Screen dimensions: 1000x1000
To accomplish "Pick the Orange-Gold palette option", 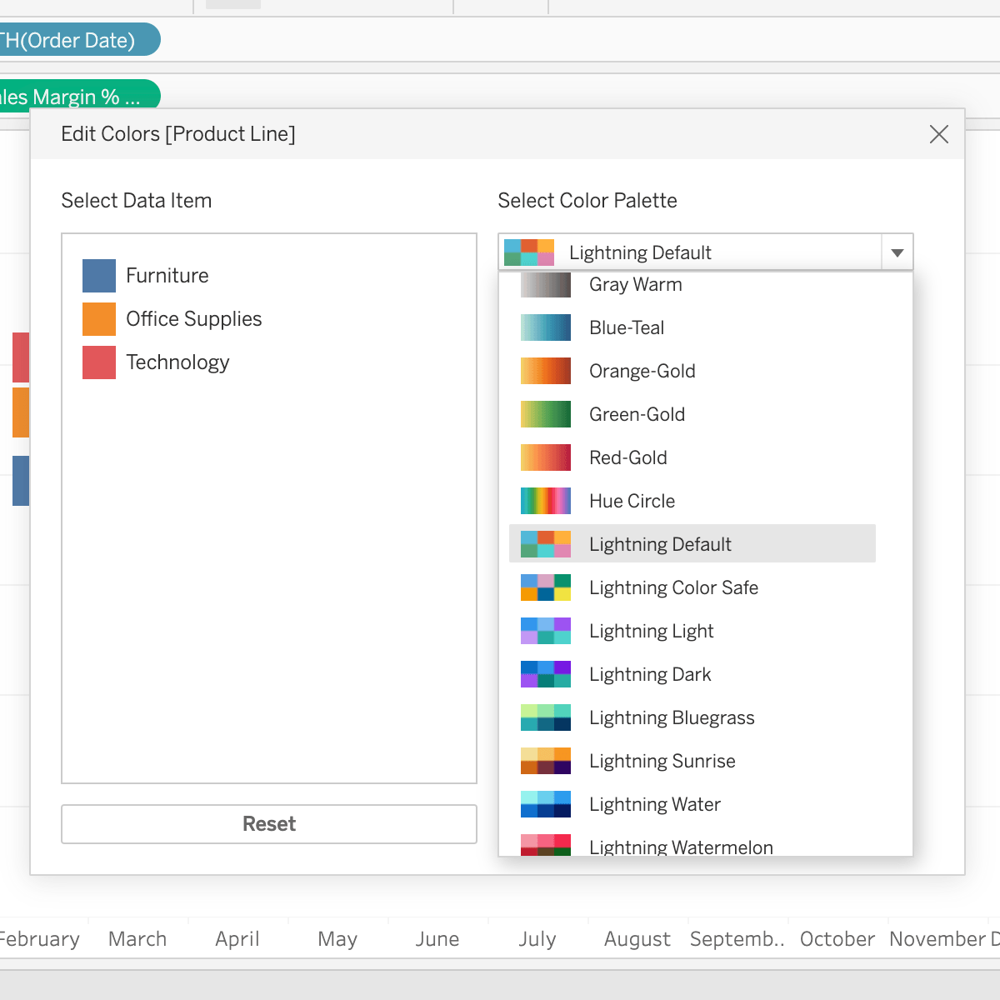I will click(642, 372).
